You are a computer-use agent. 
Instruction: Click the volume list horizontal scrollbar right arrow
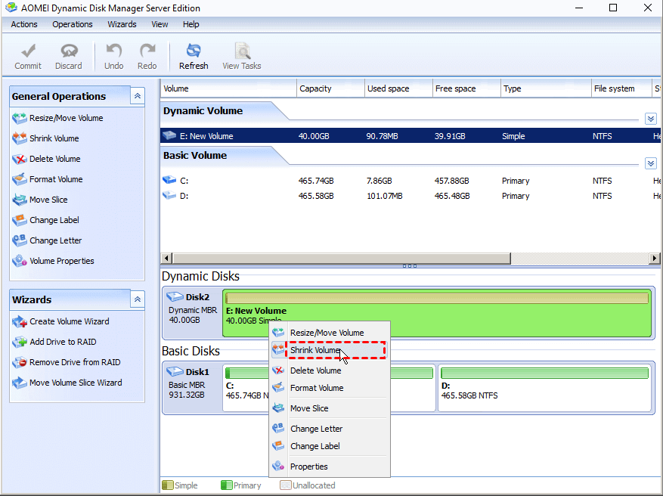coord(655,259)
